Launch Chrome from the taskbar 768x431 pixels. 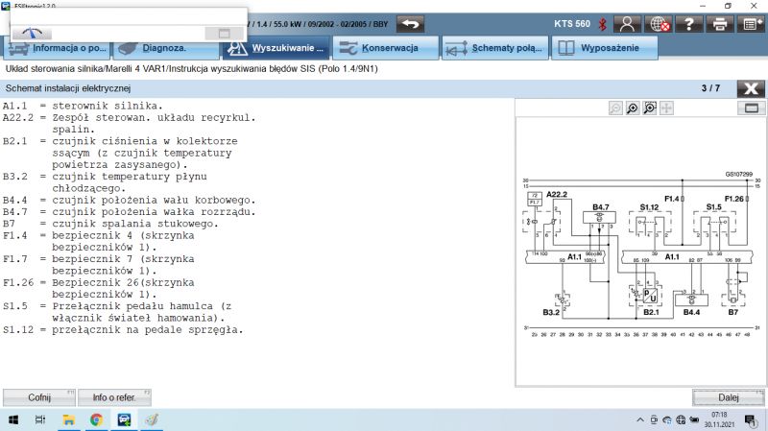click(97, 419)
